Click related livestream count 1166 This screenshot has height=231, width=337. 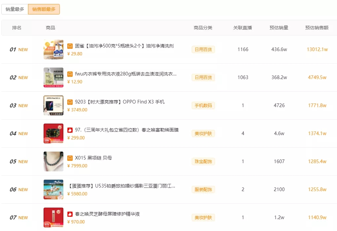coord(243,49)
